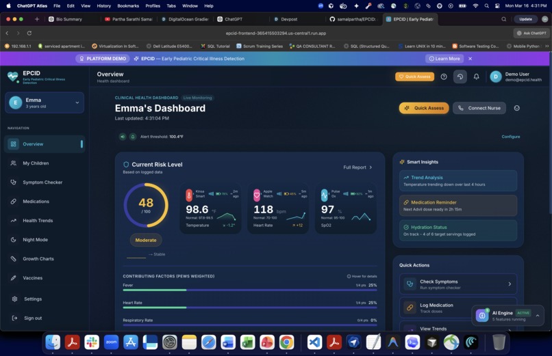Click the PLATFORM DEMO badge
This screenshot has width=552, height=356.
103,59
